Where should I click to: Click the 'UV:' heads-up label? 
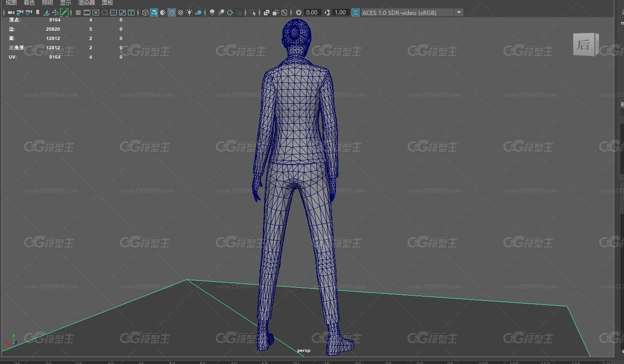[13, 57]
